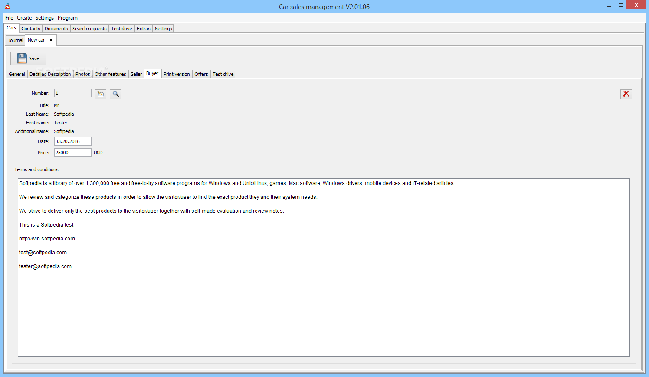Click the Price field showing 25000
The height and width of the screenshot is (377, 649).
click(73, 153)
